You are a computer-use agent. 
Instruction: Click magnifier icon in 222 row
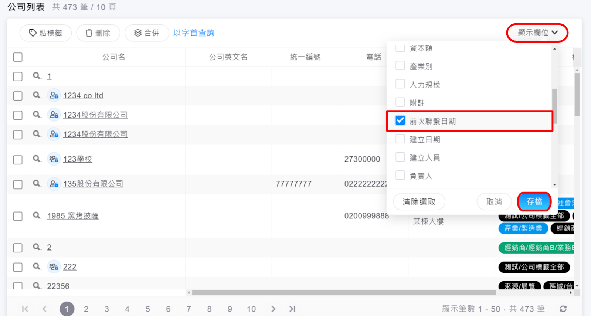point(37,266)
